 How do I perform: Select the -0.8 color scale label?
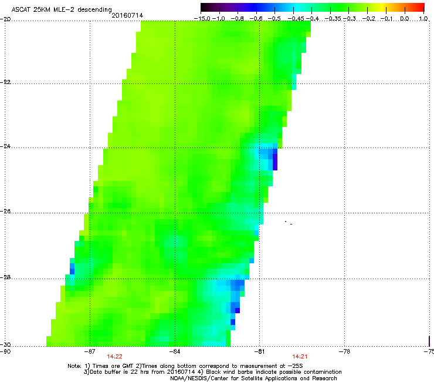point(238,19)
